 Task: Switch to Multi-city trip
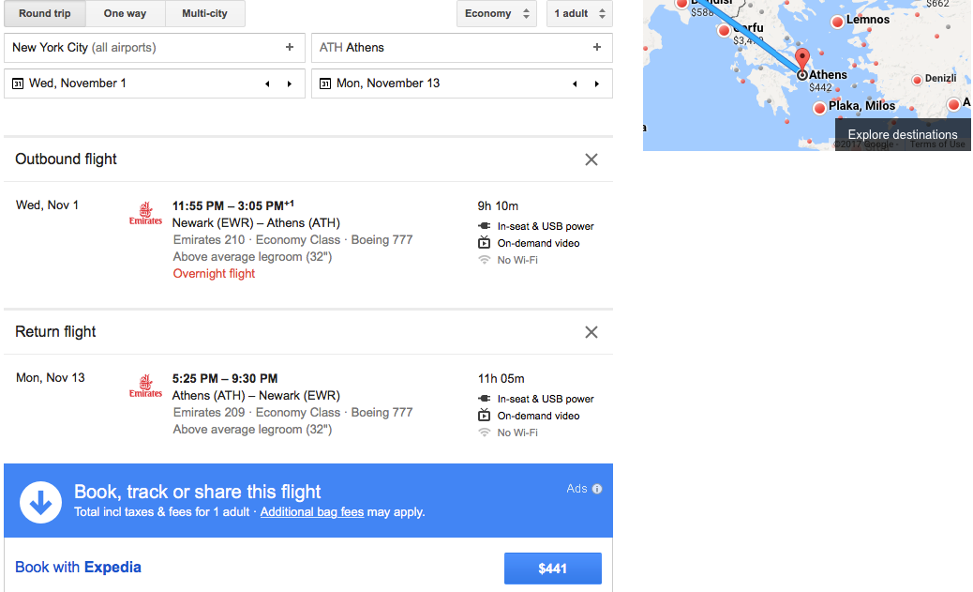(204, 14)
